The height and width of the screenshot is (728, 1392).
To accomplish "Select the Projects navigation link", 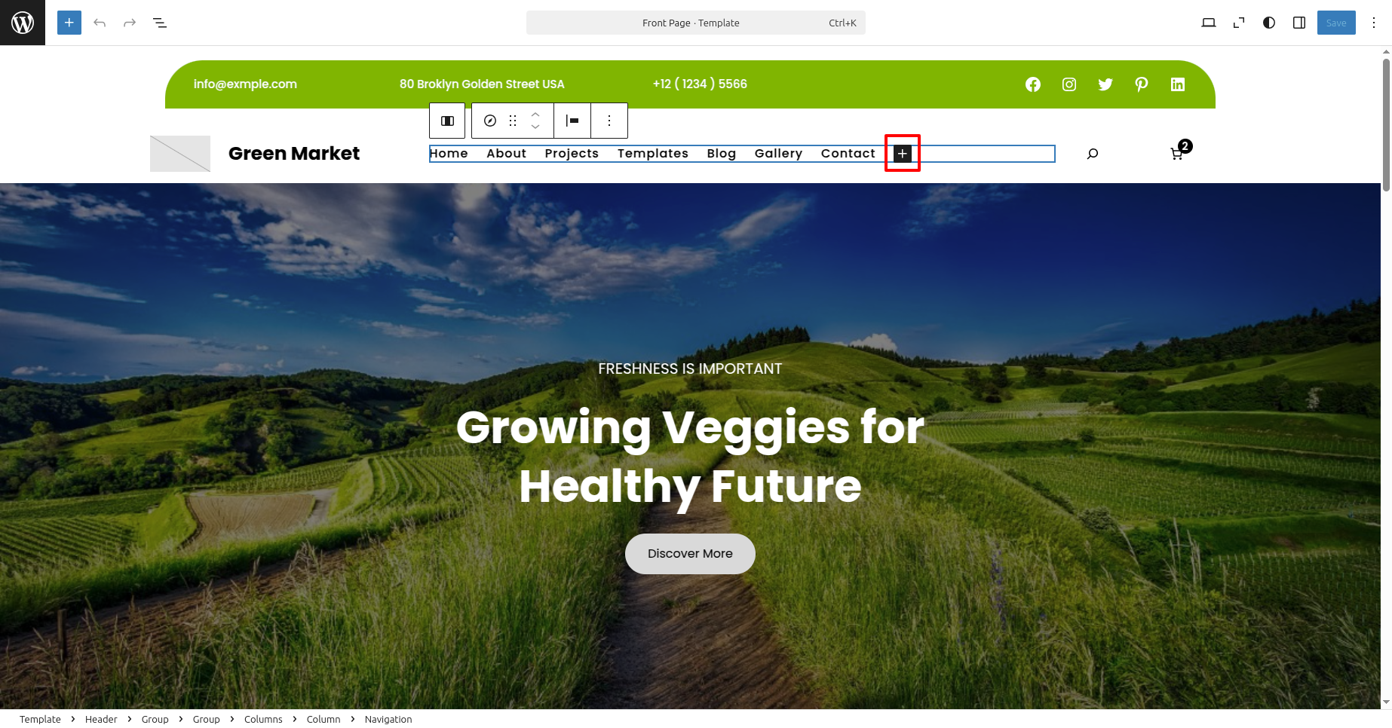I will pos(572,154).
